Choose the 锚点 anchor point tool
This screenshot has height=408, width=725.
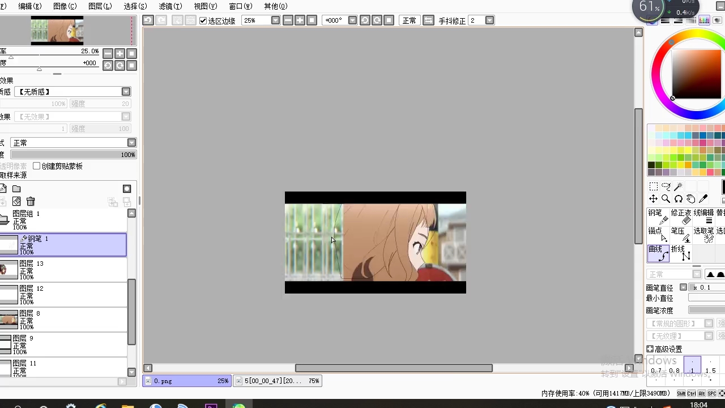coord(658,235)
